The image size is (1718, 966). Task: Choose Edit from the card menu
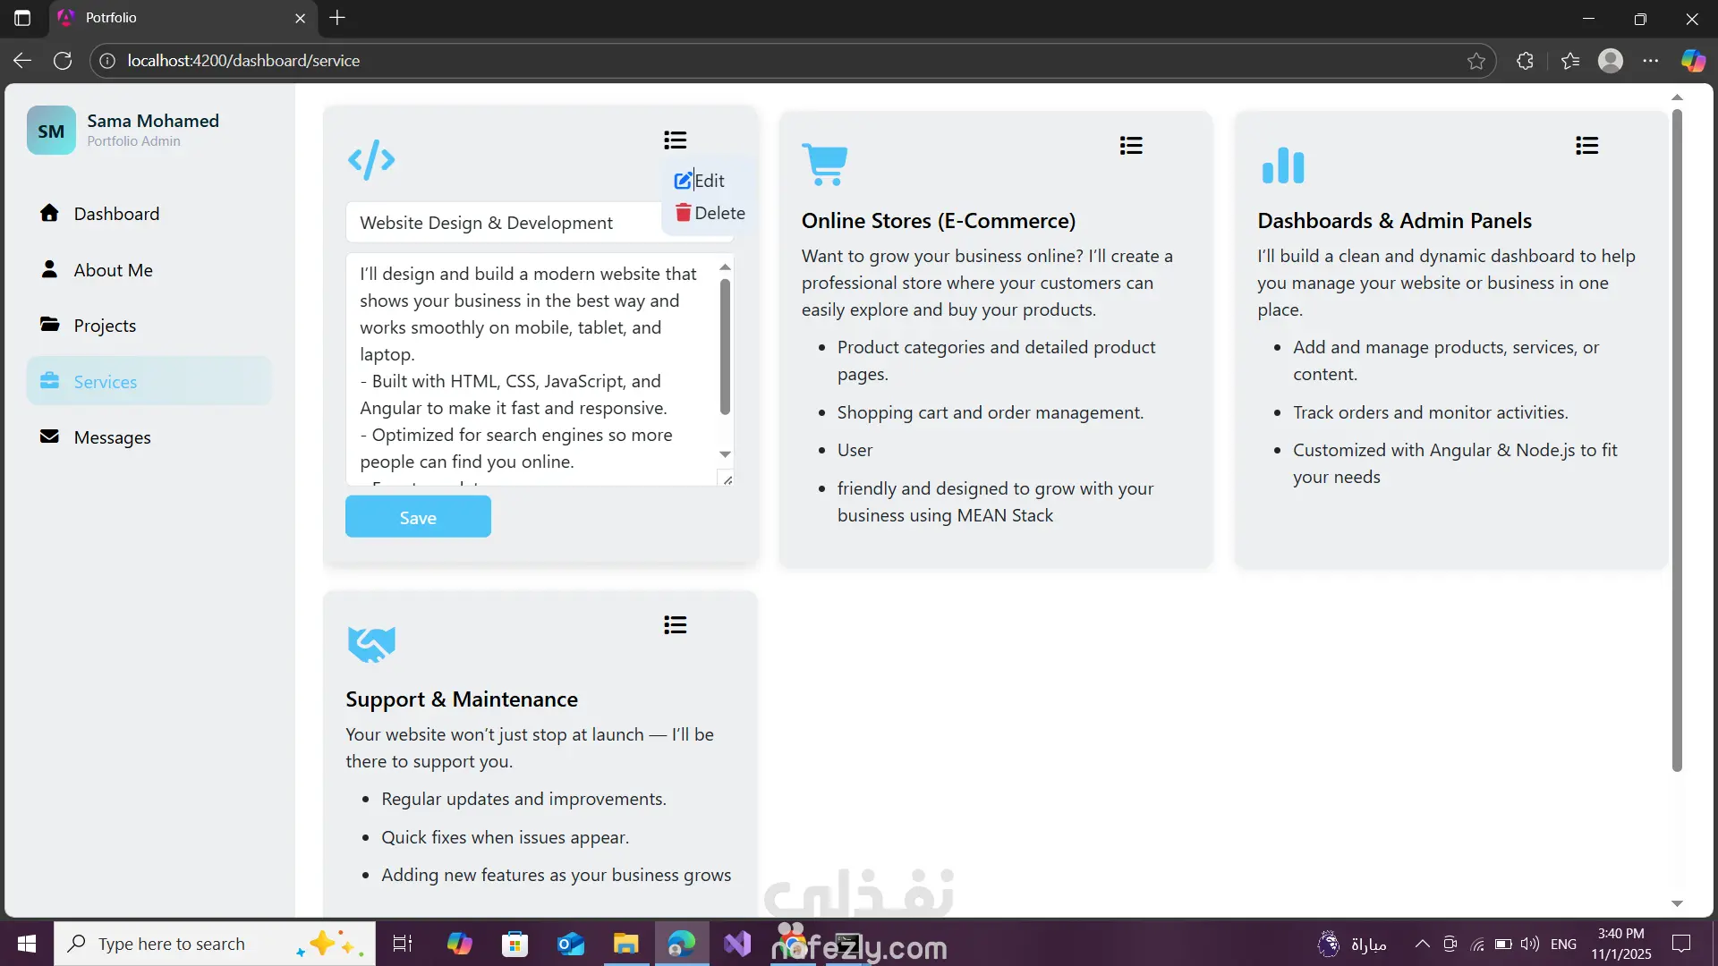[x=700, y=181]
